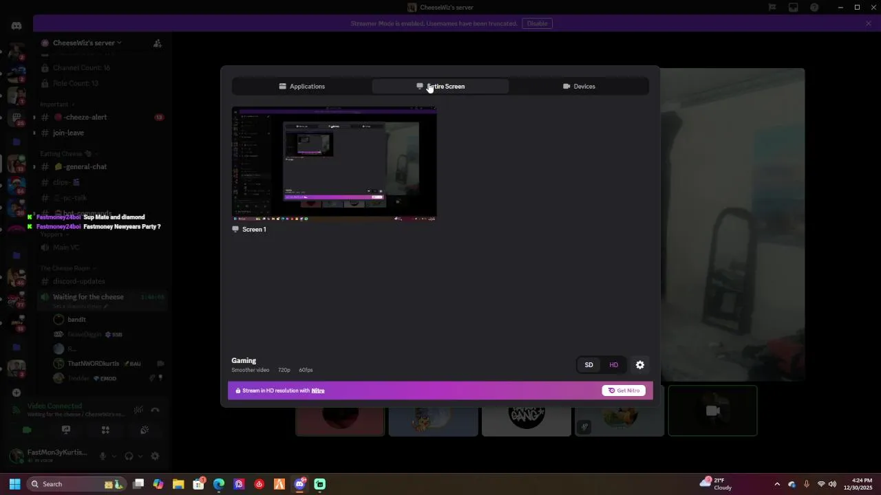Collapse The Cheese Room category
The image size is (881, 495).
point(68,268)
